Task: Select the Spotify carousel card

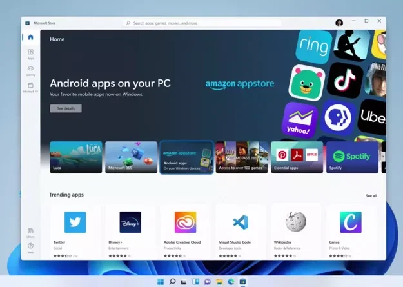Action: [352, 157]
